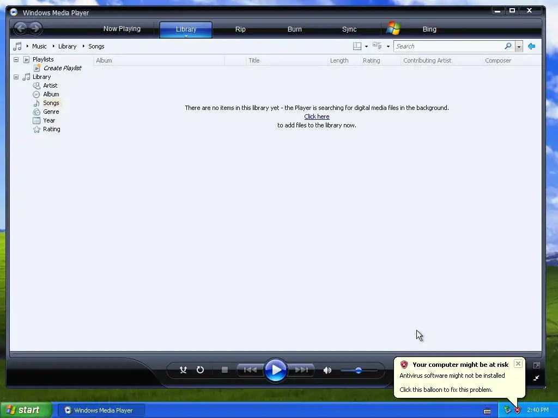Viewport: 558px width, 418px height.
Task: Select Playlists in the navigation tree
Action: click(43, 59)
